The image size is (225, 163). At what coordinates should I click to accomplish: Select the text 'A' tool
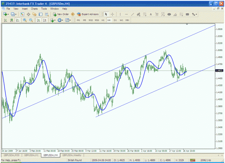click(151, 14)
